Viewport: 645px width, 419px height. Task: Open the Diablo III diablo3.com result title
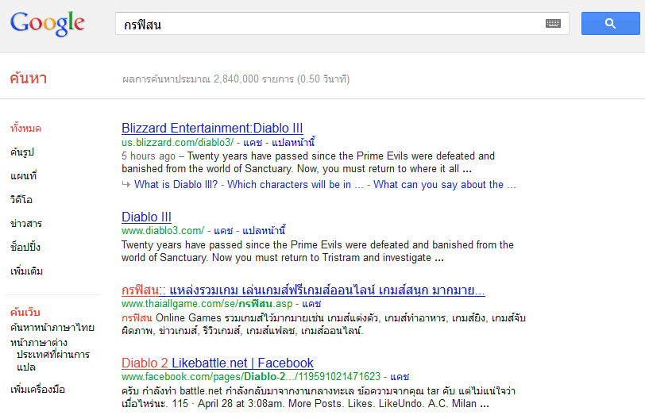tap(146, 217)
